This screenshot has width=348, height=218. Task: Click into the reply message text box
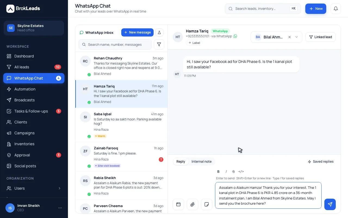[x=268, y=195]
